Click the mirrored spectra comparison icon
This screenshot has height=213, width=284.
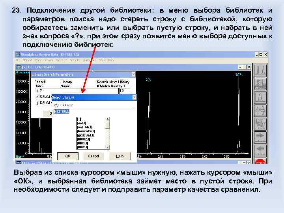260,111
